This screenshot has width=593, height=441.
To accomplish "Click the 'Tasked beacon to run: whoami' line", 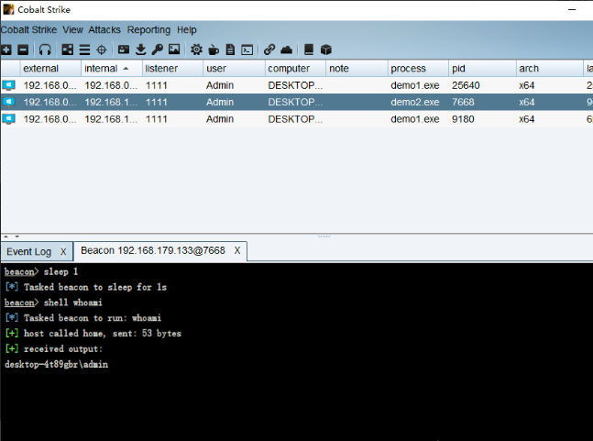I will click(x=83, y=318).
